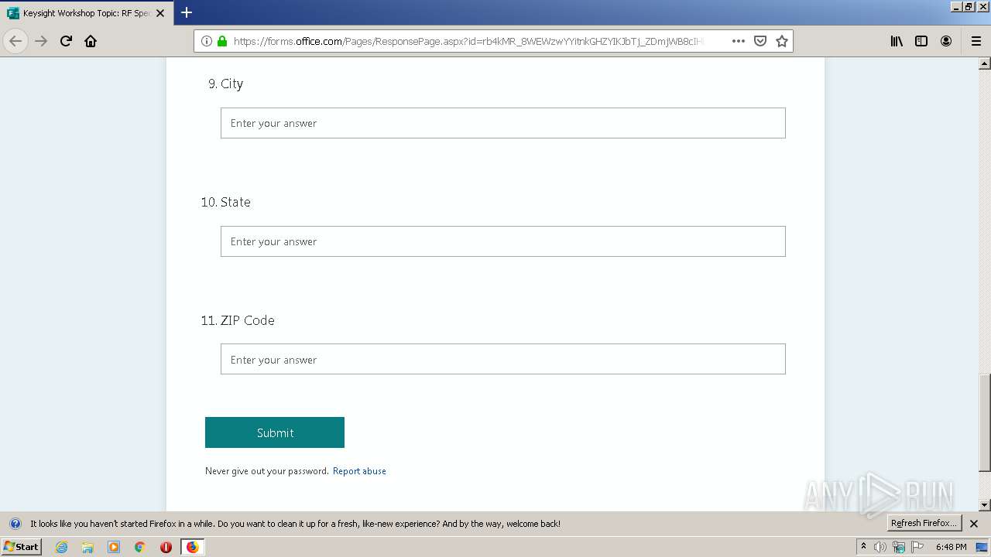This screenshot has width=991, height=557.
Task: Focus the ZIP Code answer field
Action: pyautogui.click(x=502, y=359)
